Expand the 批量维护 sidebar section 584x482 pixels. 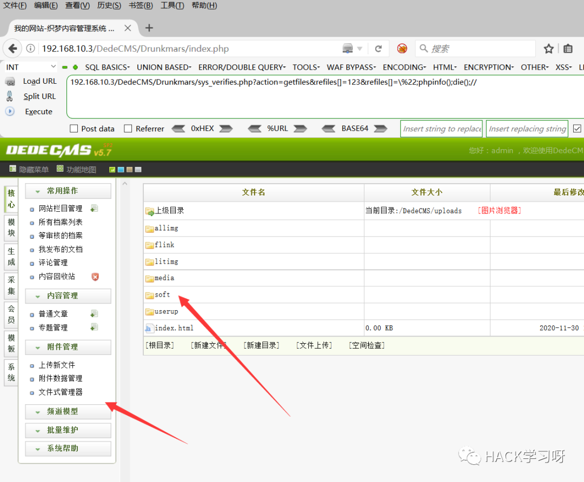68,430
